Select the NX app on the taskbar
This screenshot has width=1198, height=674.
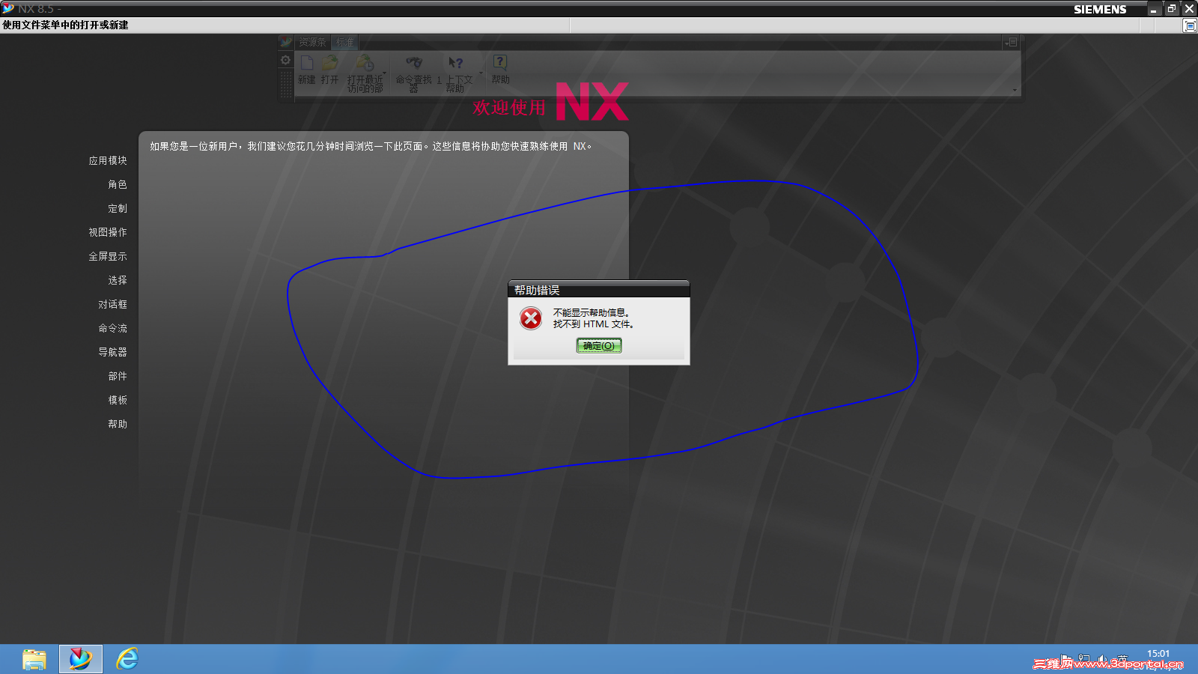81,659
